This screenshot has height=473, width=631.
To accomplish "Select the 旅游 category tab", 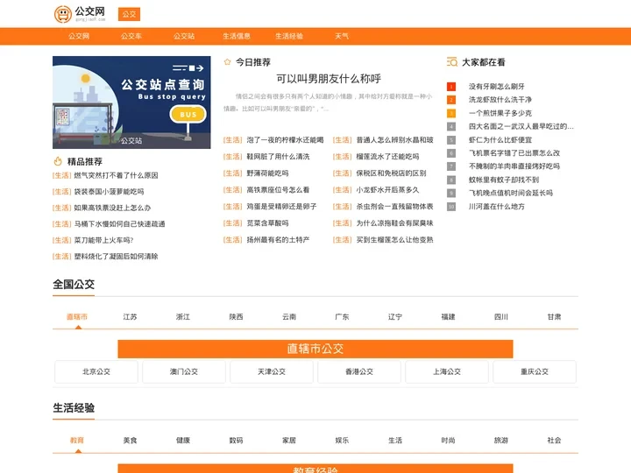I will pos(501,441).
